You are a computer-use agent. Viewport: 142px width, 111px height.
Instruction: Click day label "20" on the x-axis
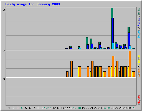(87, 108)
